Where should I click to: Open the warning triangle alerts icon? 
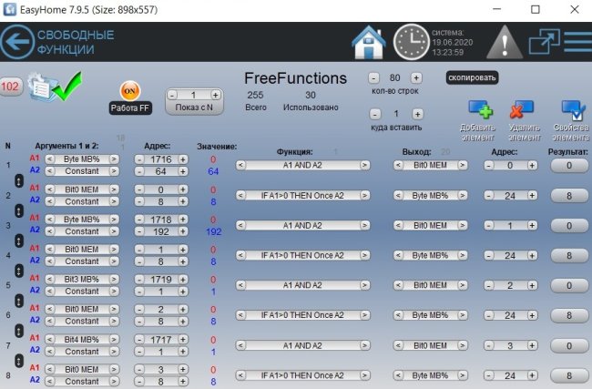click(x=503, y=42)
